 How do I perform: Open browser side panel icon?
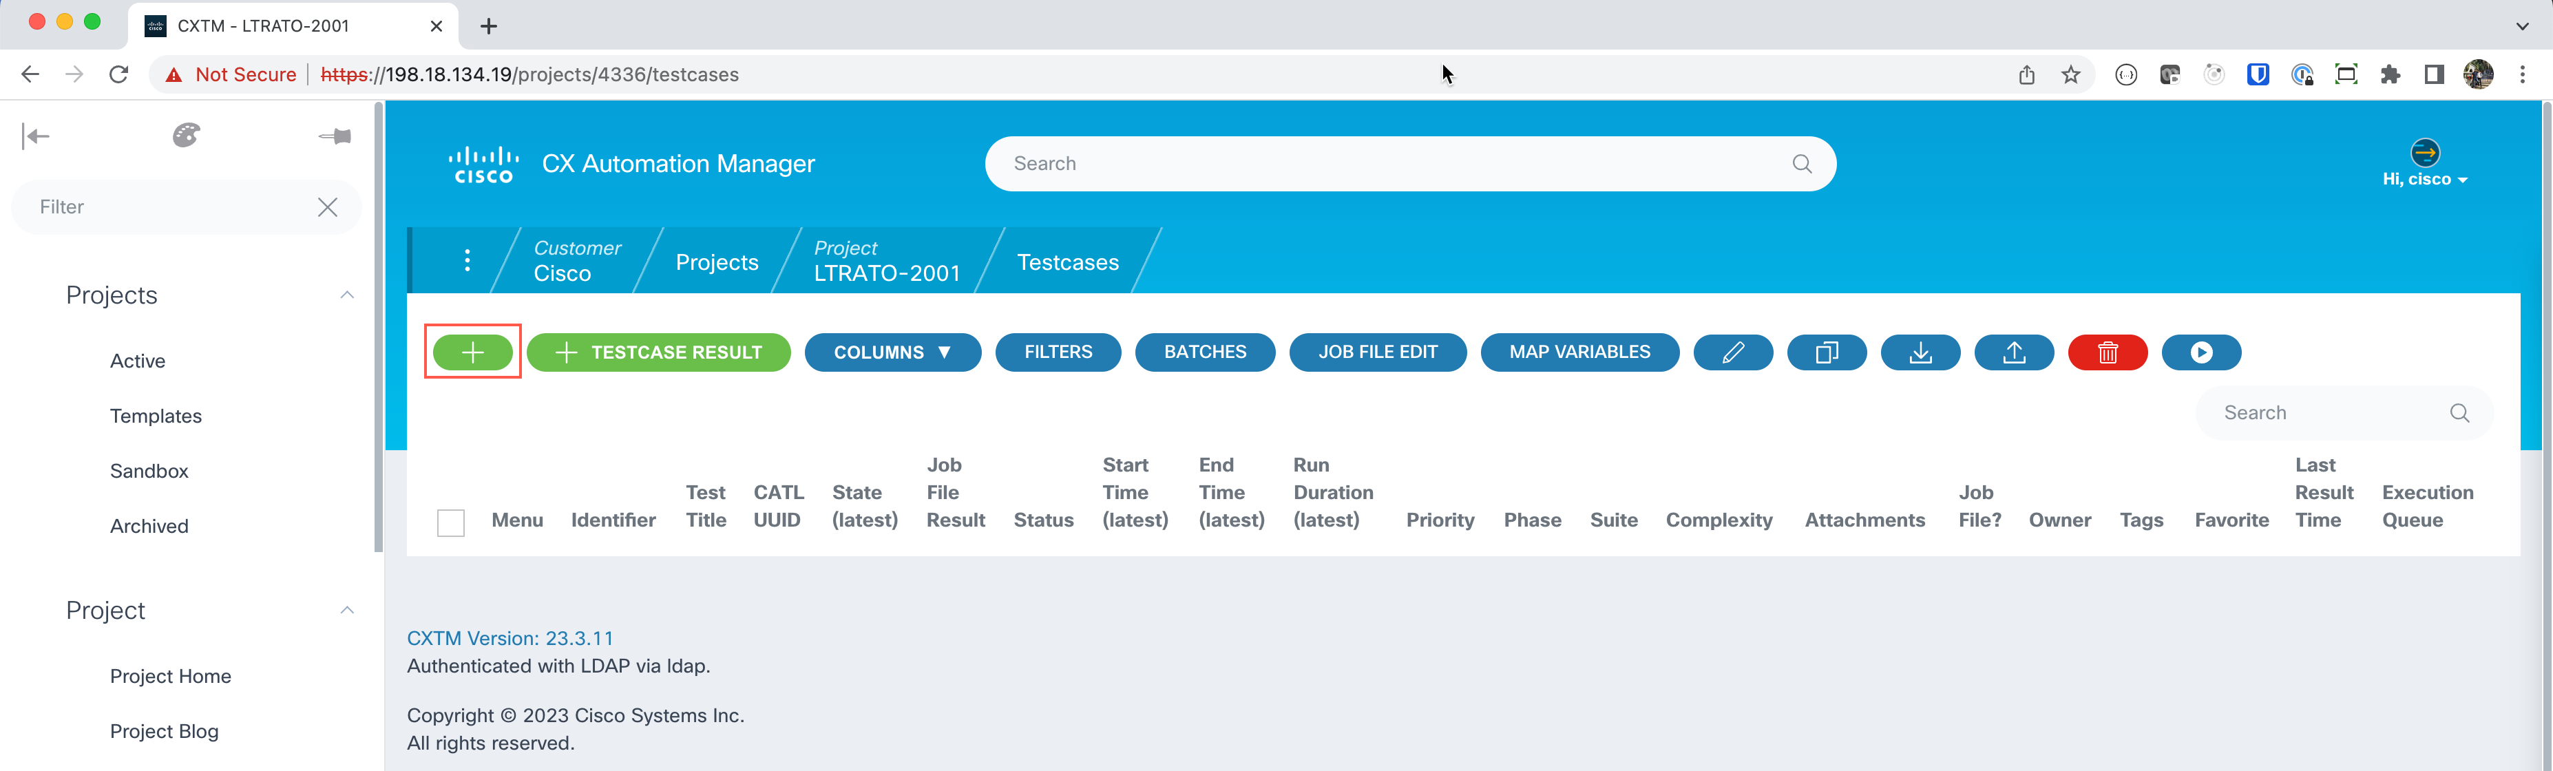(x=2433, y=74)
